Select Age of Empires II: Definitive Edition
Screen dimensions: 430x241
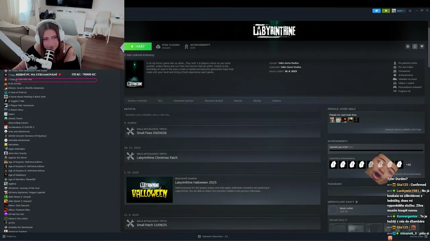coord(26,166)
